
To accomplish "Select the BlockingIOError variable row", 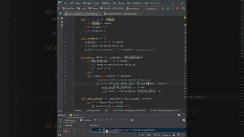I will pos(139,130).
